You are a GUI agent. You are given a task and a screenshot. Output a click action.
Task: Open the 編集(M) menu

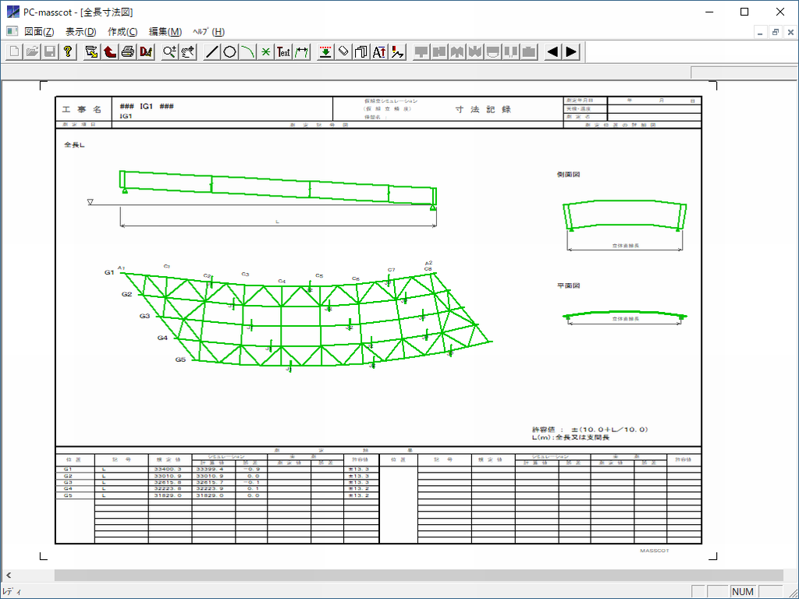pos(165,32)
